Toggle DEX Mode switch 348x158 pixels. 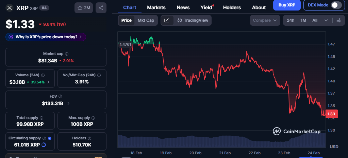(336, 5)
